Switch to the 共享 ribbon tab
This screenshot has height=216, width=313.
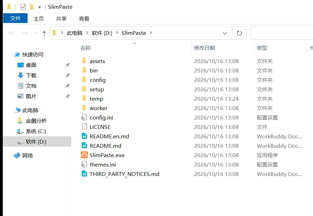pyautogui.click(x=61, y=18)
